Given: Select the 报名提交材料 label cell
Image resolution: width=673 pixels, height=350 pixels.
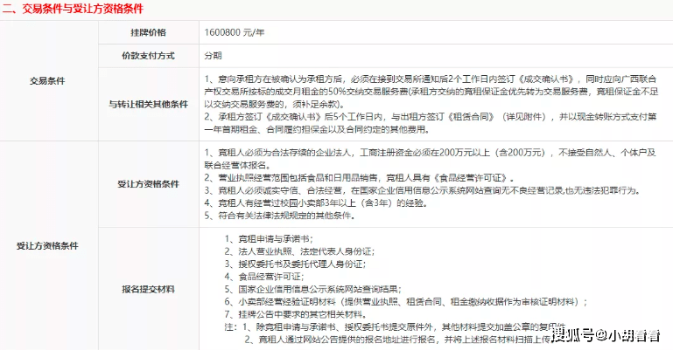Looking at the screenshot, I should [149, 289].
